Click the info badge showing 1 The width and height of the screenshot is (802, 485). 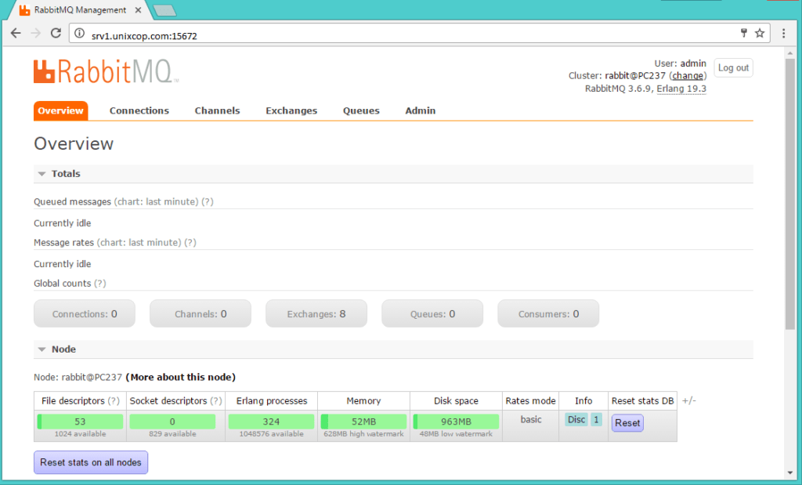pyautogui.click(x=596, y=419)
